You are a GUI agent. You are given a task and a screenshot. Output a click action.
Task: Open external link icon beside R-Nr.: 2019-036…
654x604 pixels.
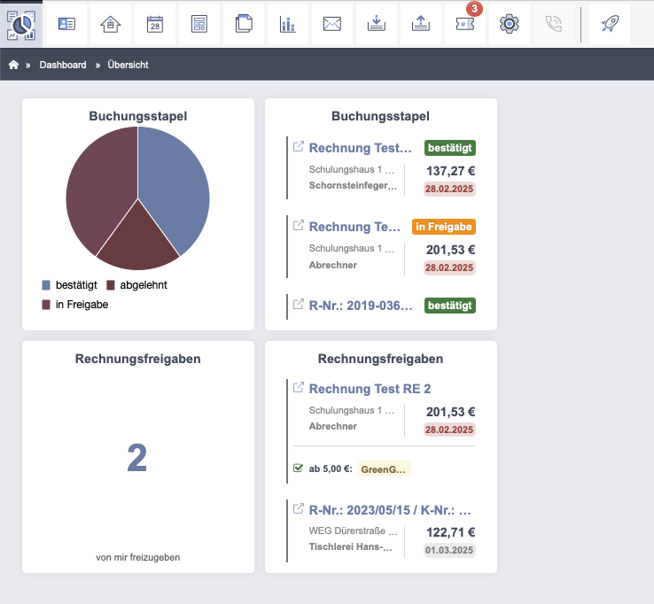(x=299, y=304)
